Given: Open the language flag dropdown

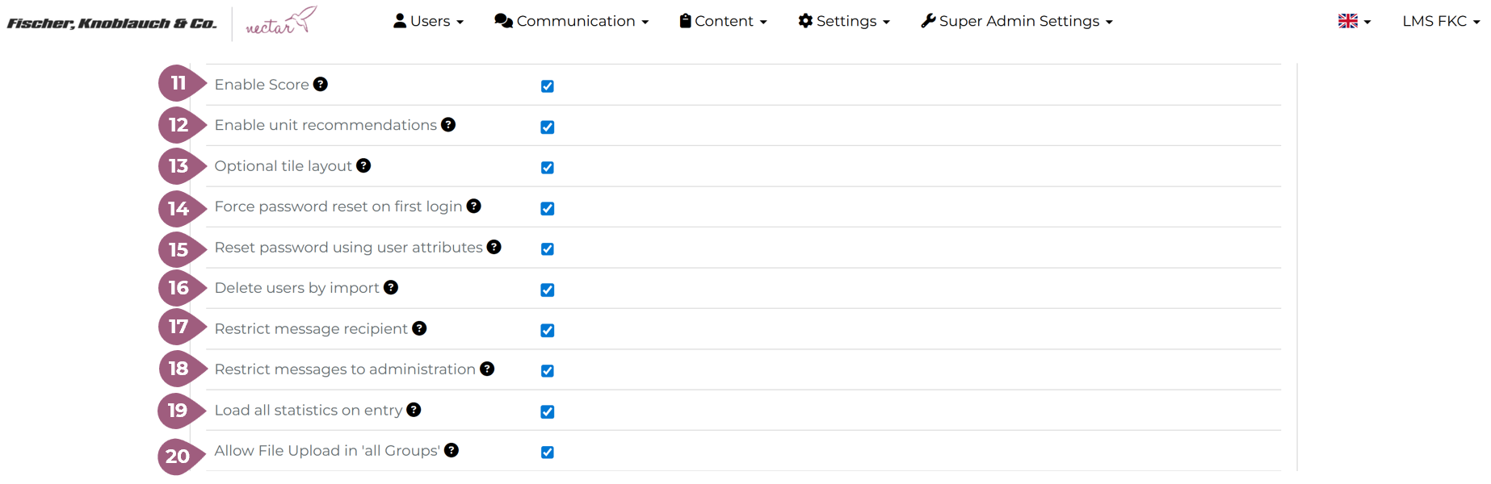Looking at the screenshot, I should coord(1354,22).
